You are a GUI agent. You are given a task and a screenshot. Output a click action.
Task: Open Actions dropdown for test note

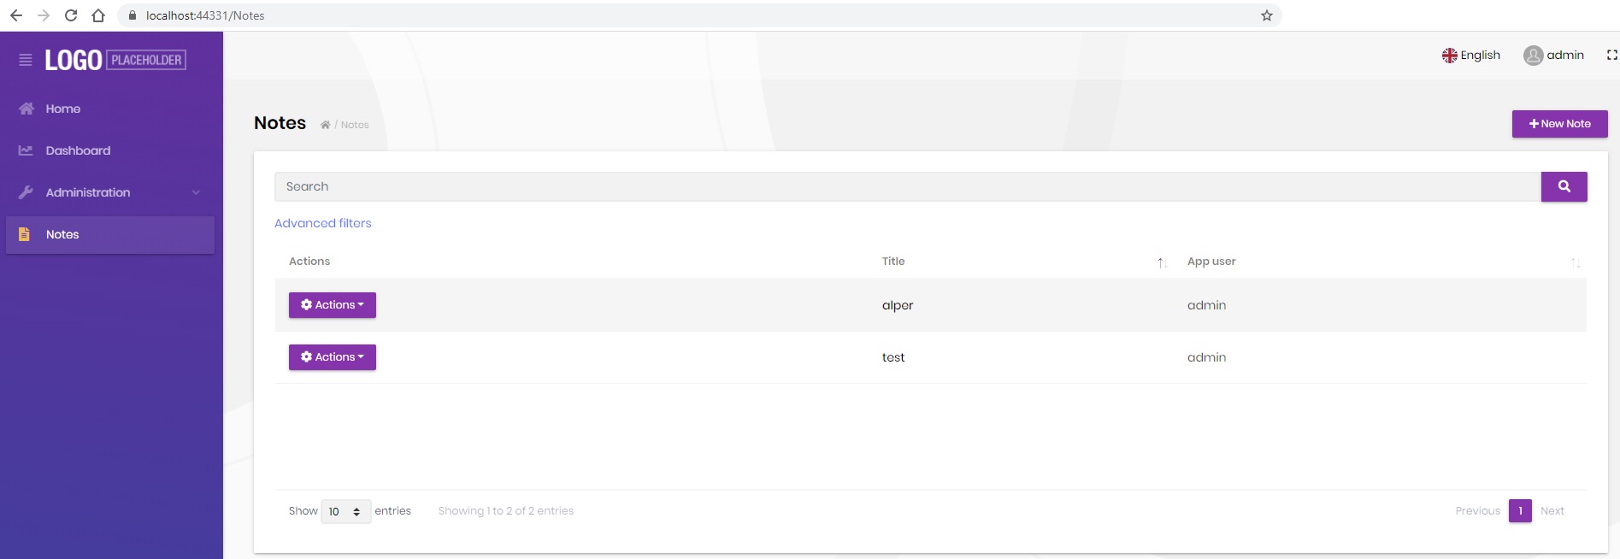point(332,357)
